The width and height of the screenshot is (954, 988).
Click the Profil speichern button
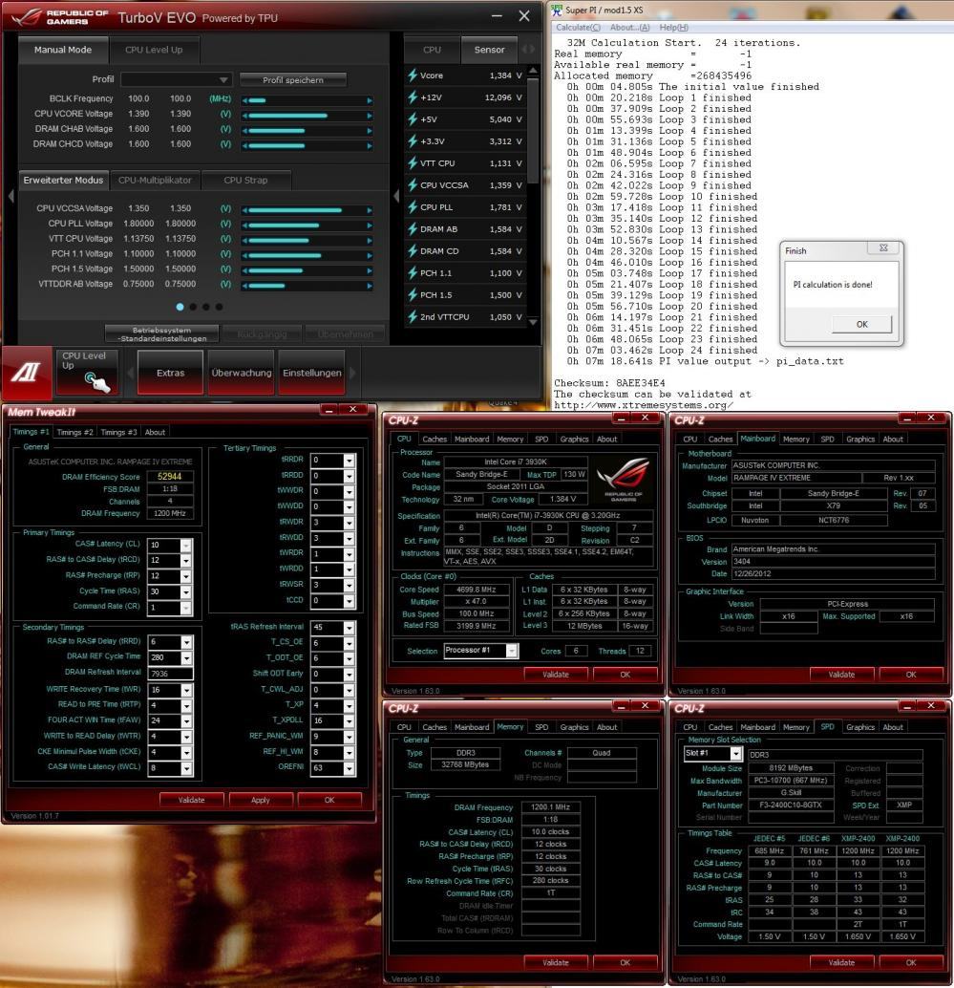(293, 80)
